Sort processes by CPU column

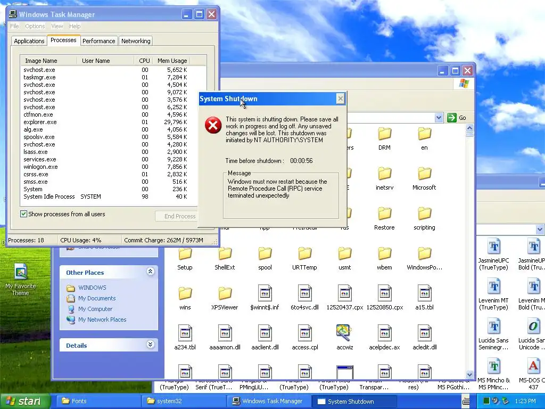point(144,61)
